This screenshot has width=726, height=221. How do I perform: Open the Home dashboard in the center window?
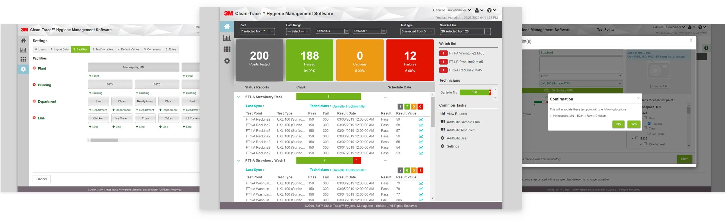(227, 27)
